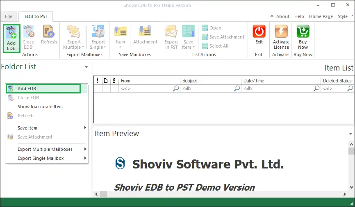Click the Item save ribbon icon
The height and width of the screenshot is (207, 355).
tap(121, 32)
